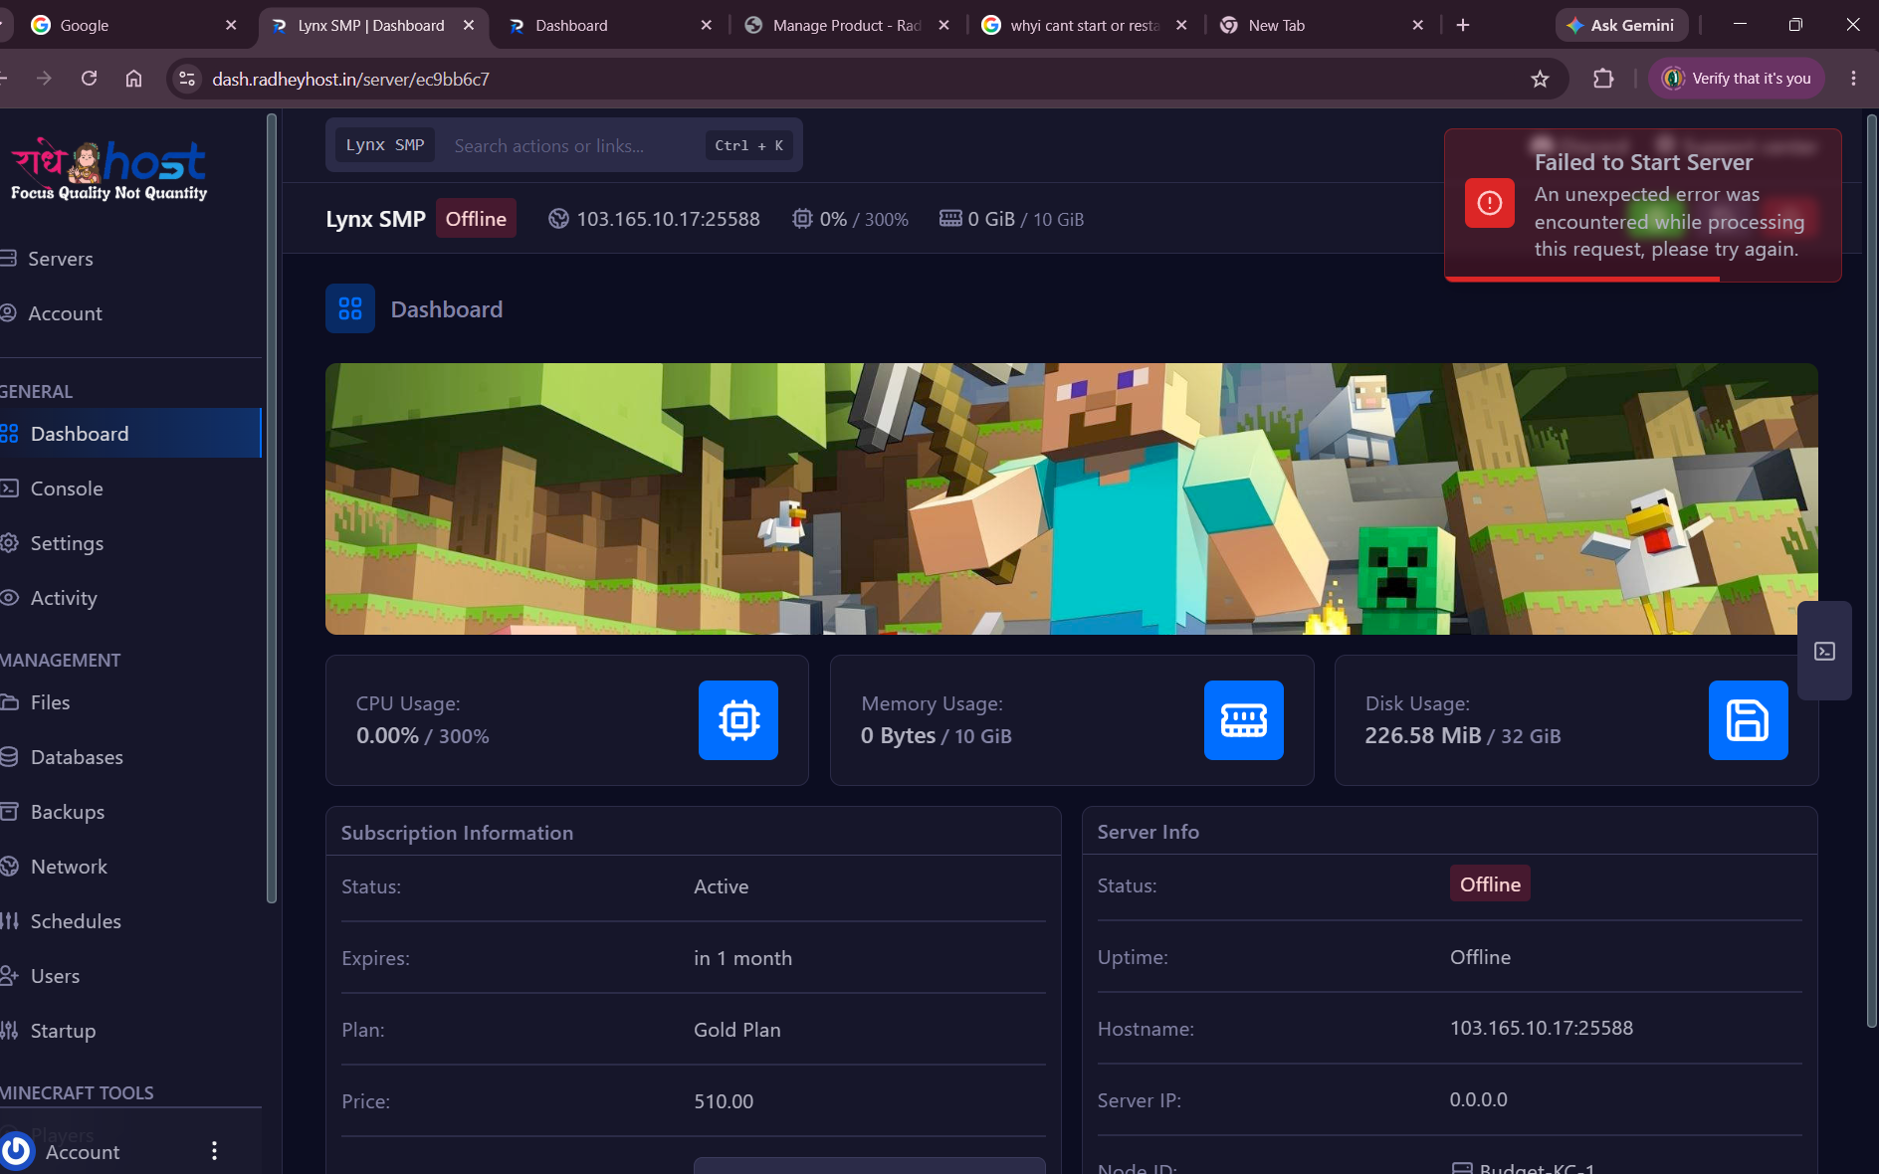Click the Disk Usage save icon

click(1749, 720)
